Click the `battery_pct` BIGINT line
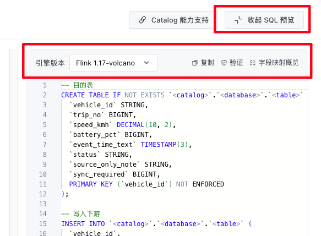 click(111, 135)
